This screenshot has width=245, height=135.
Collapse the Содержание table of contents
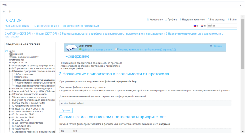point(66,56)
